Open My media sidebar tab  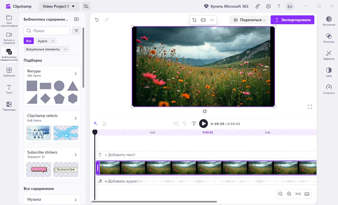pyautogui.click(x=9, y=21)
